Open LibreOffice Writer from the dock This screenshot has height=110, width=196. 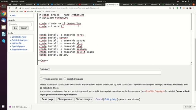click(x=4, y=34)
